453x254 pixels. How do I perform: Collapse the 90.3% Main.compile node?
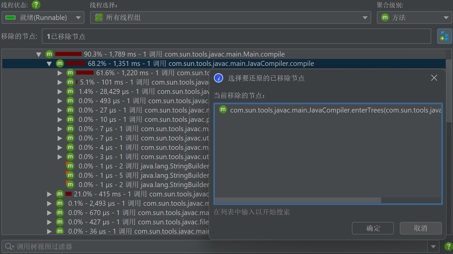pyautogui.click(x=39, y=54)
